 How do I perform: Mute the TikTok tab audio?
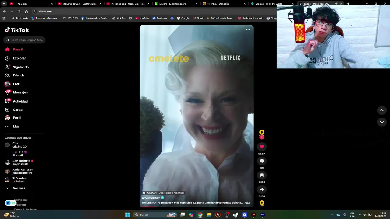point(336,4)
